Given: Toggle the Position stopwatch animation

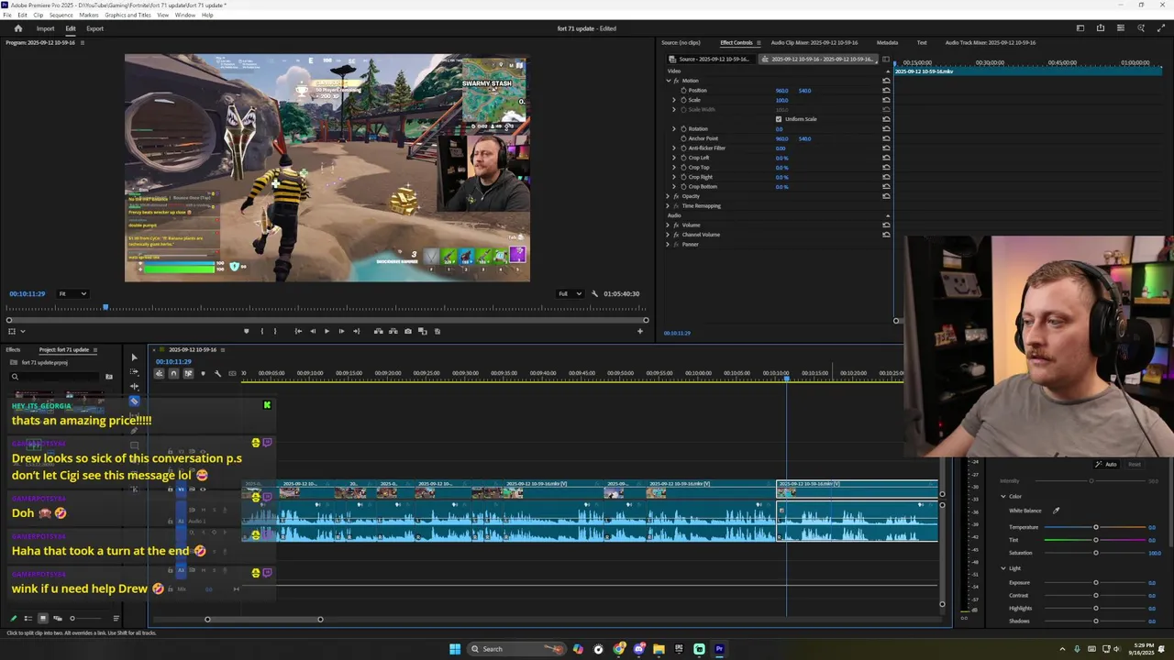Looking at the screenshot, I should pyautogui.click(x=683, y=90).
